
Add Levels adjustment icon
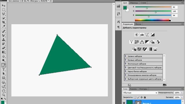[142, 35]
